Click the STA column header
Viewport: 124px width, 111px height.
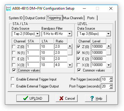pyautogui.click(x=33, y=41)
